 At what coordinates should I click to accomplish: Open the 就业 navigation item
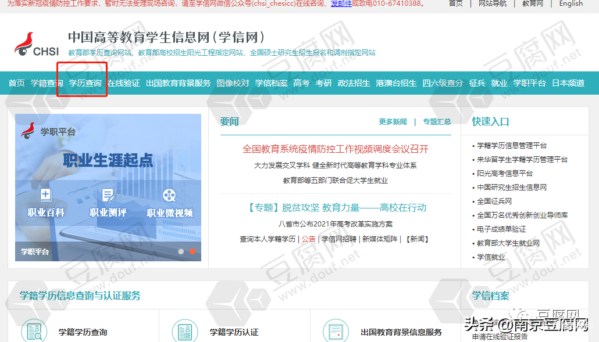pyautogui.click(x=500, y=83)
